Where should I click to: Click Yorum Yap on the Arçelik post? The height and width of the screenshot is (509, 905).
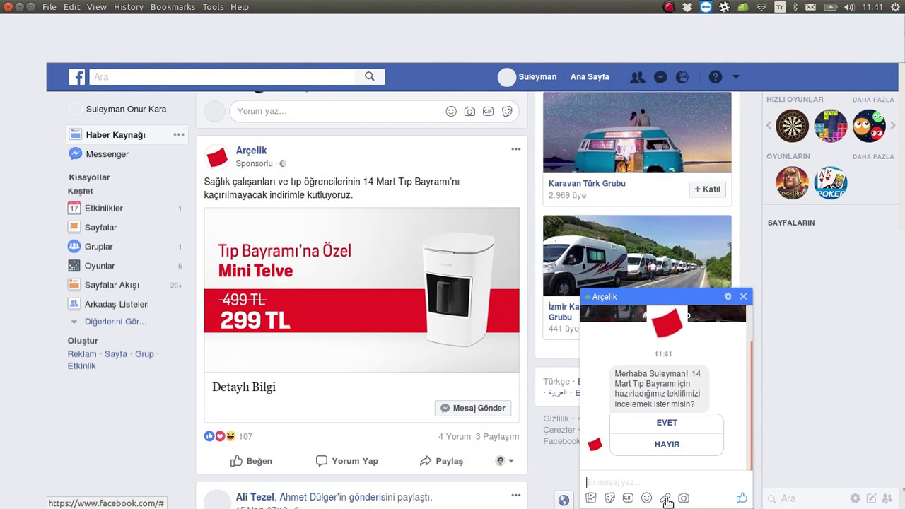coord(347,461)
